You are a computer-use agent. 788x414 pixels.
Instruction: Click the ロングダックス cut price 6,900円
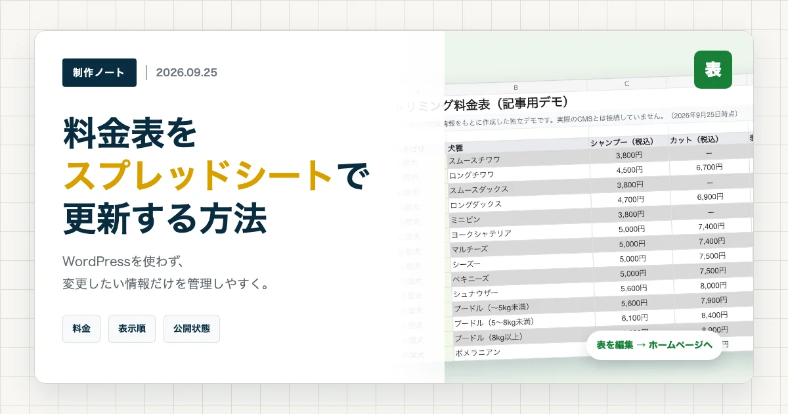click(x=711, y=196)
